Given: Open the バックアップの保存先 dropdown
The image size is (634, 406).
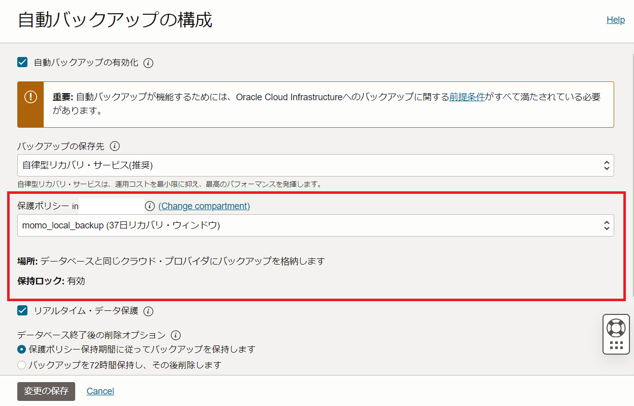Looking at the screenshot, I should [x=315, y=165].
